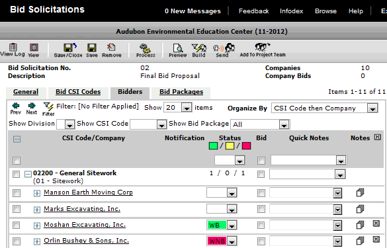Expand Moshan Excavating, Inc. row
387x248 pixels.
[37, 226]
